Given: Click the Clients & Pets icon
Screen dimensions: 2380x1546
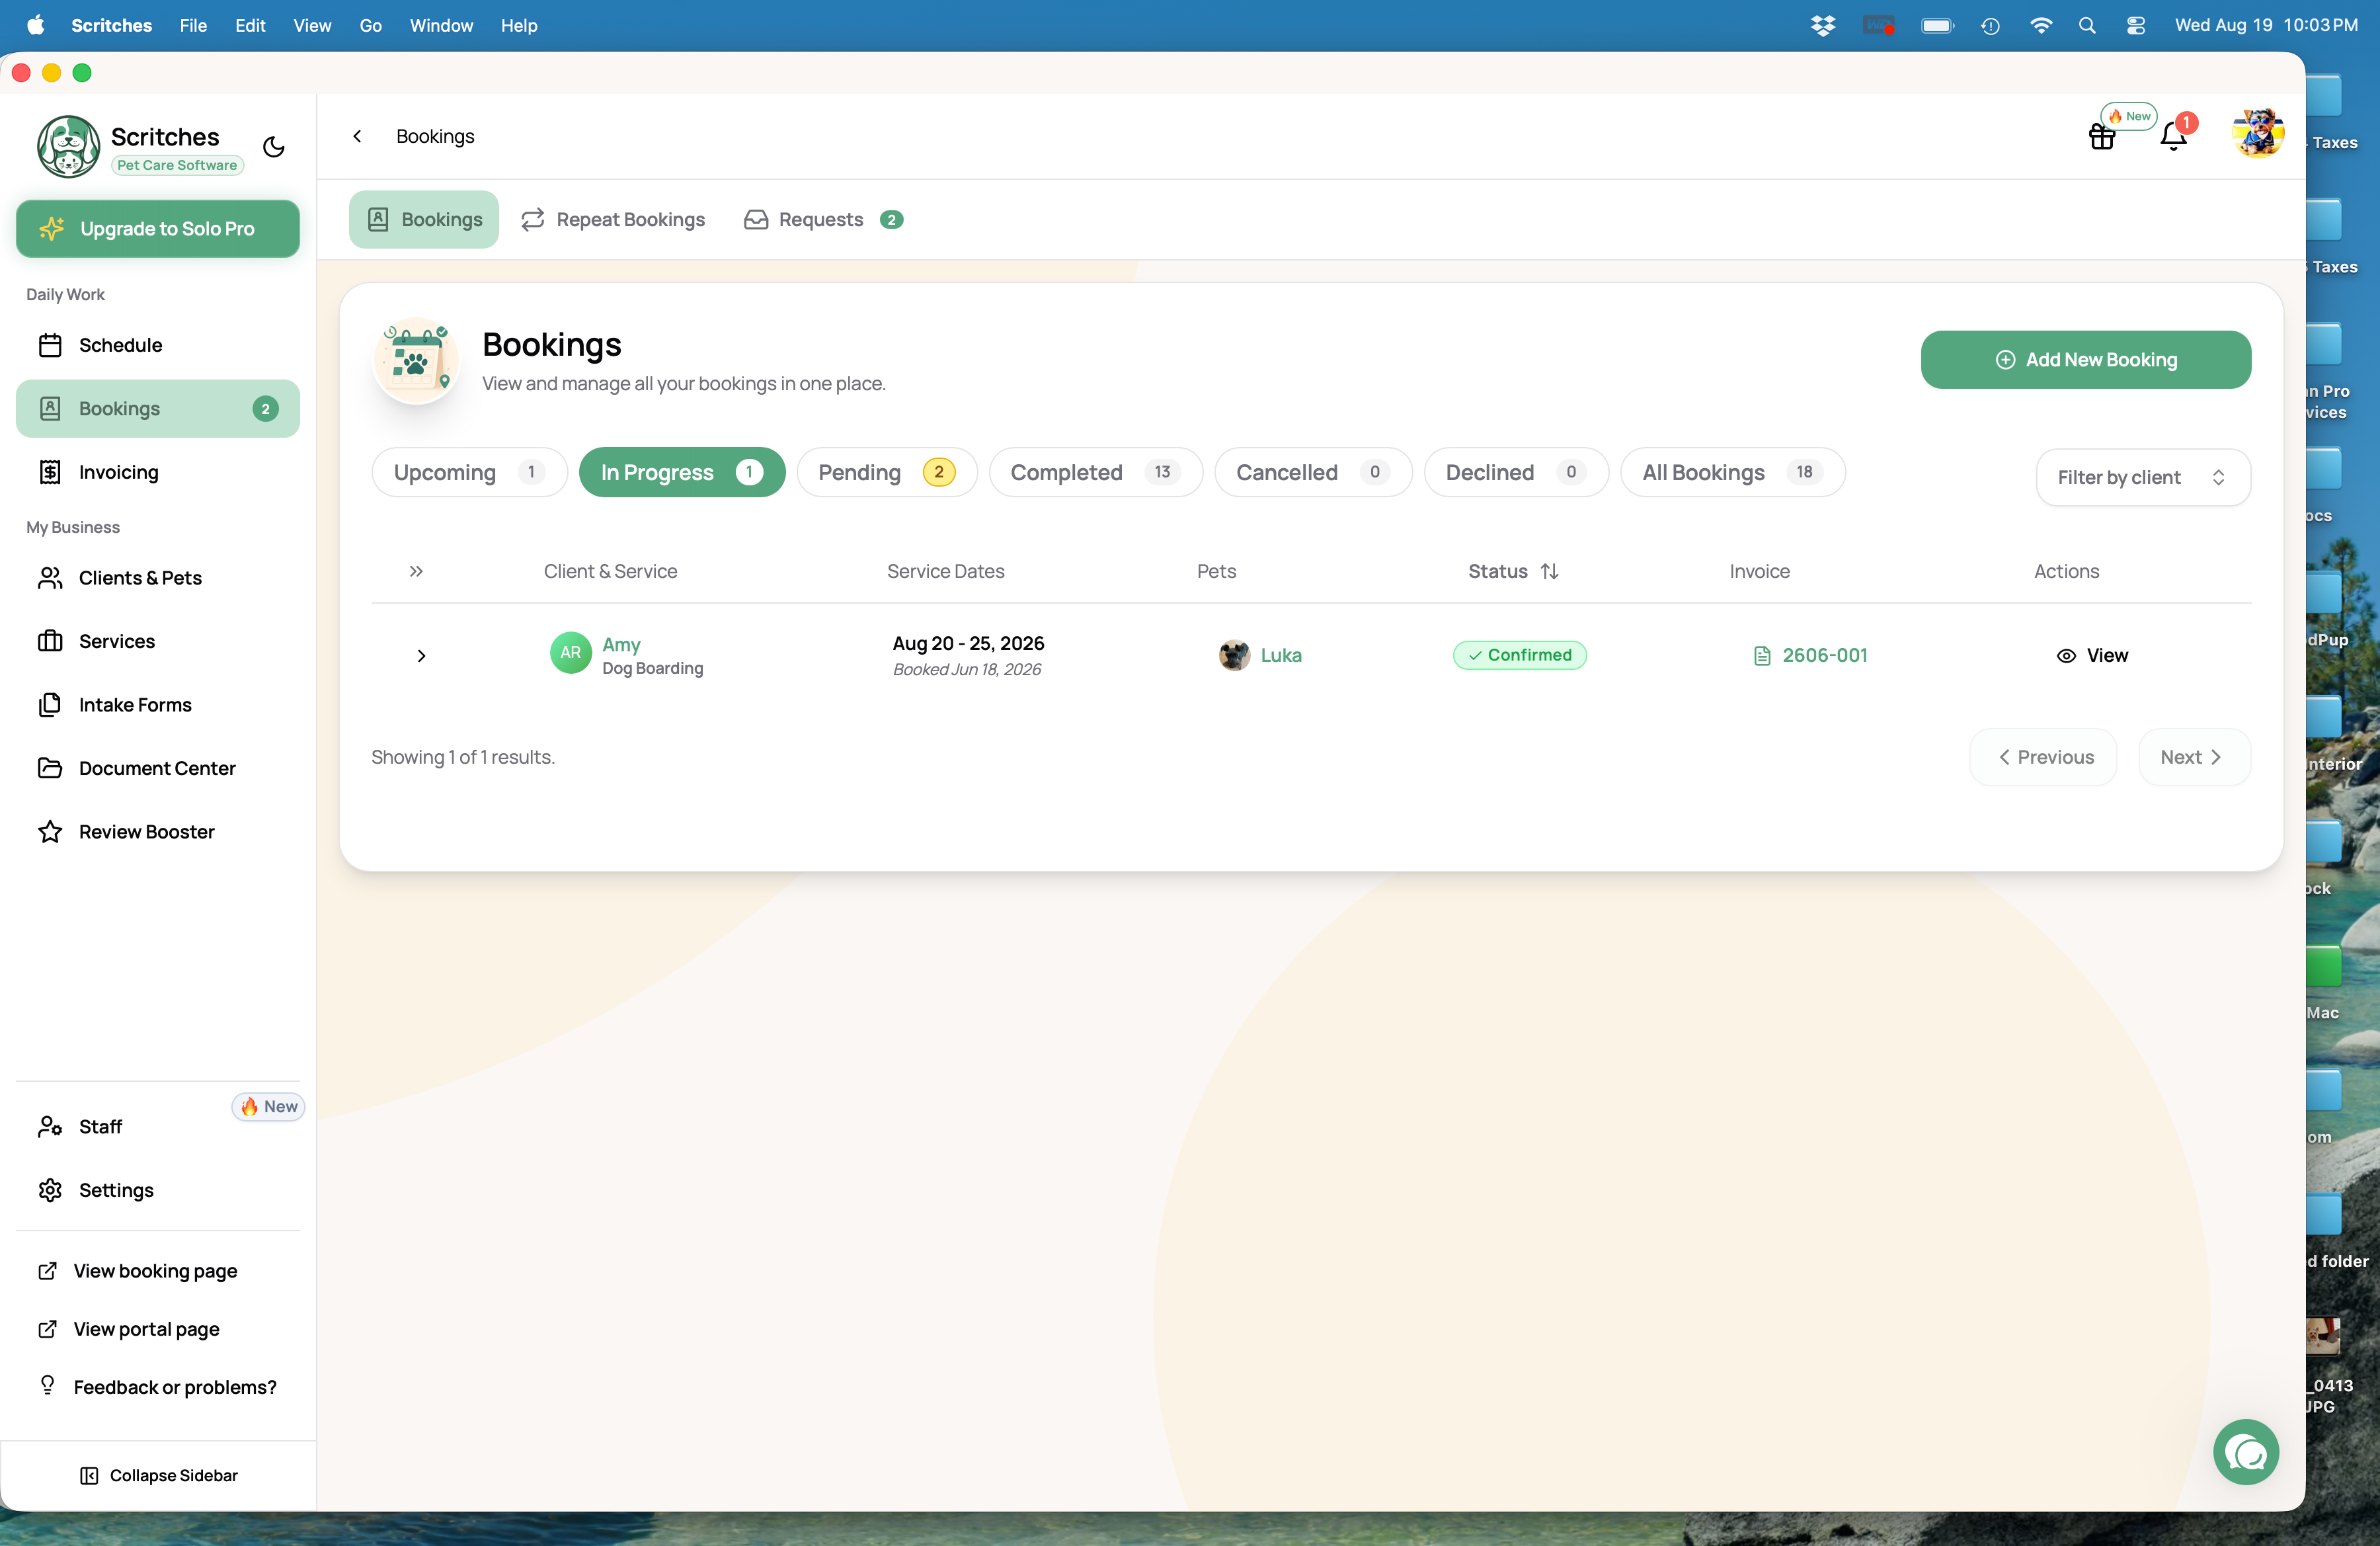Looking at the screenshot, I should pyautogui.click(x=50, y=578).
